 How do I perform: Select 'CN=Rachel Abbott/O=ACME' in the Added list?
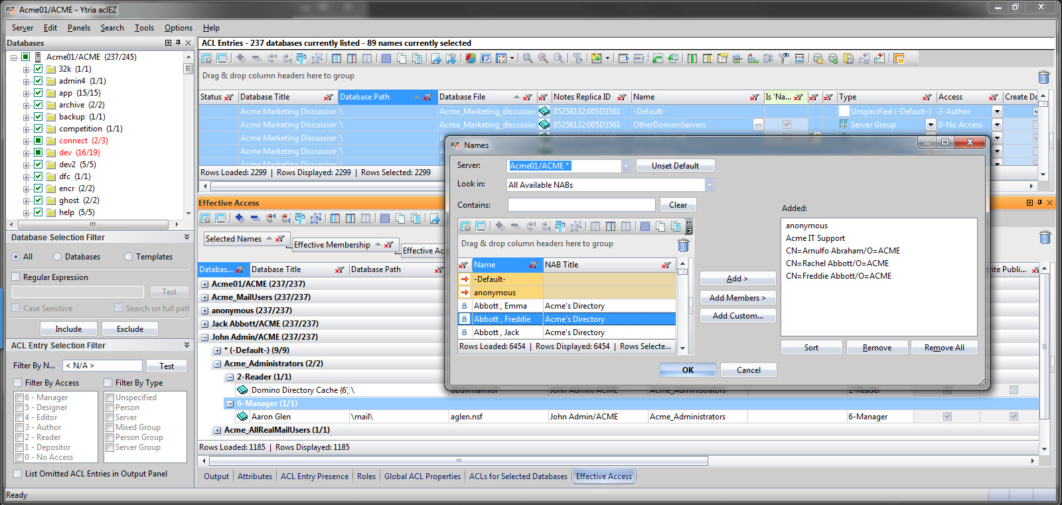[837, 263]
